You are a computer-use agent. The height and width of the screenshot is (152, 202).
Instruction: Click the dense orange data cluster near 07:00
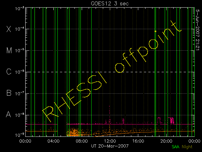pos(74,132)
